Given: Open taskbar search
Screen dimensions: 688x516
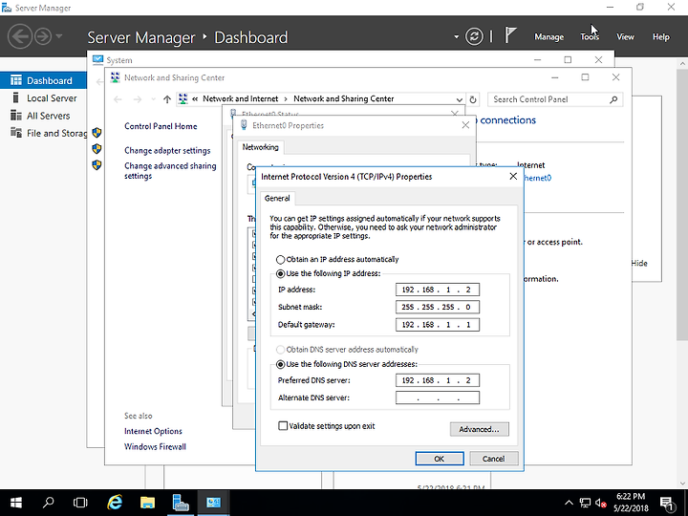Looking at the screenshot, I should 49,503.
